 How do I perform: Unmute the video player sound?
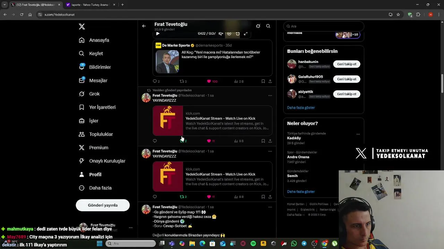[221, 34]
